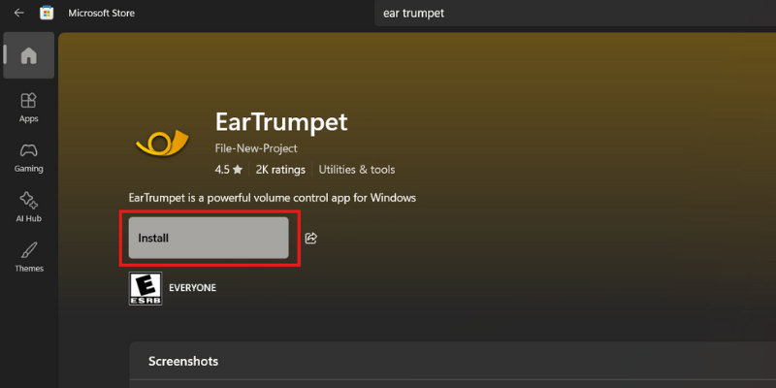The width and height of the screenshot is (776, 388).
Task: Click the ESRB Everyone rating badge
Action: click(145, 288)
